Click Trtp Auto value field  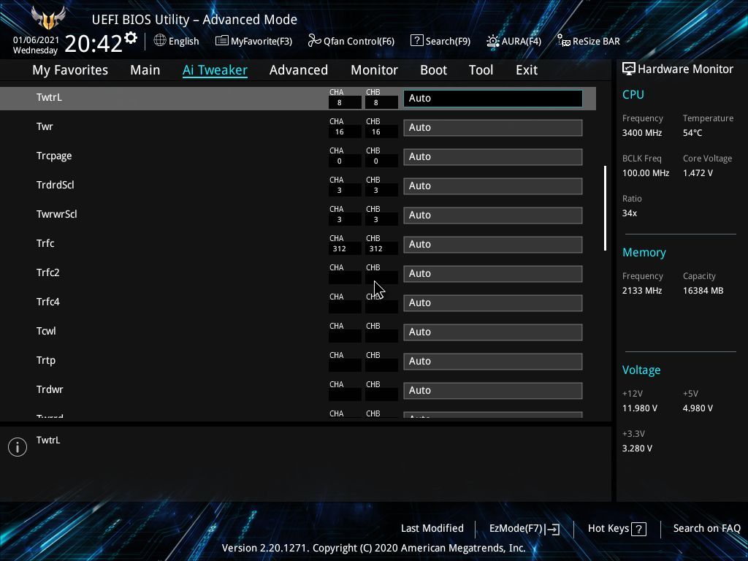(493, 361)
